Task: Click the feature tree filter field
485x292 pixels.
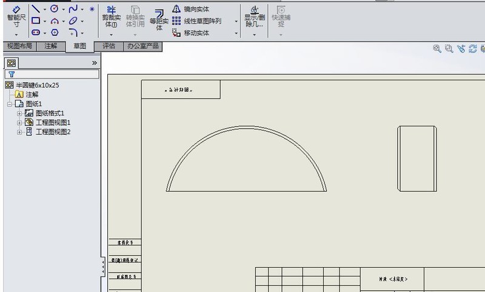Action: [x=52, y=74]
